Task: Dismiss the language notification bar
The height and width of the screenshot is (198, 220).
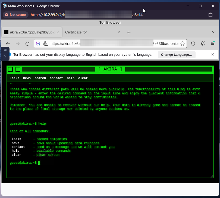Action: coord(213,54)
